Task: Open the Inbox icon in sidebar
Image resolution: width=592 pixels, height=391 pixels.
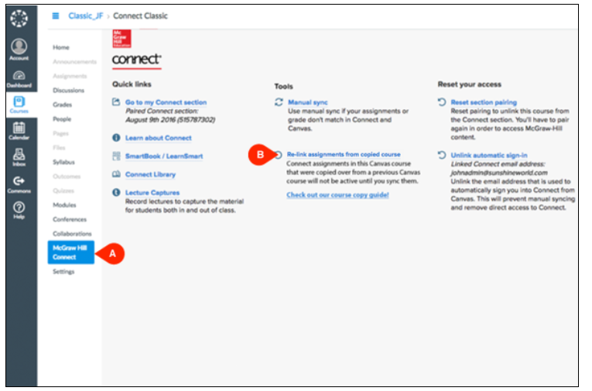Action: [20, 156]
